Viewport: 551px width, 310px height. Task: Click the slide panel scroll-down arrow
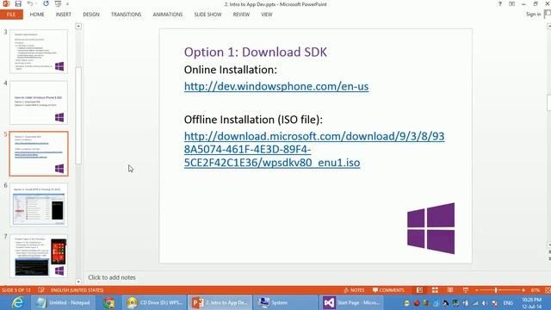coord(78,282)
